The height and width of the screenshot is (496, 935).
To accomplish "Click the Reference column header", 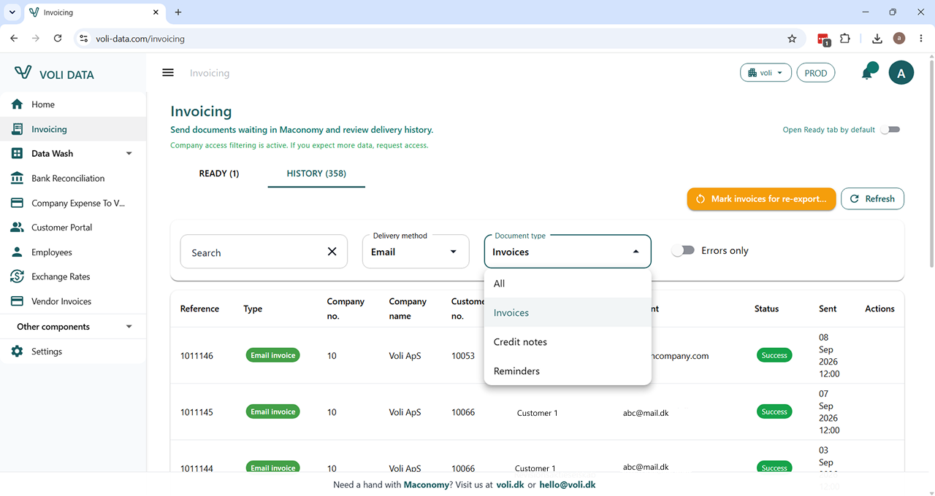I will point(199,309).
